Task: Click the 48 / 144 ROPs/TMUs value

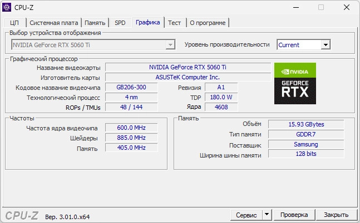Action: [x=131, y=107]
